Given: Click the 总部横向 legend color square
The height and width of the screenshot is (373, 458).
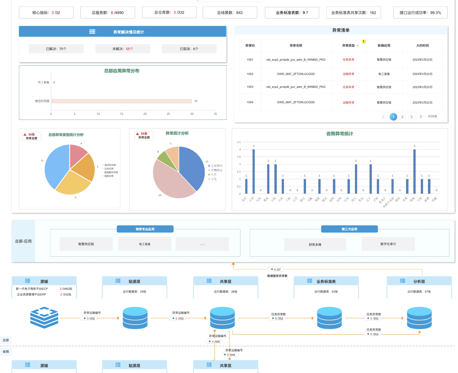Looking at the screenshot, I should point(209,166).
